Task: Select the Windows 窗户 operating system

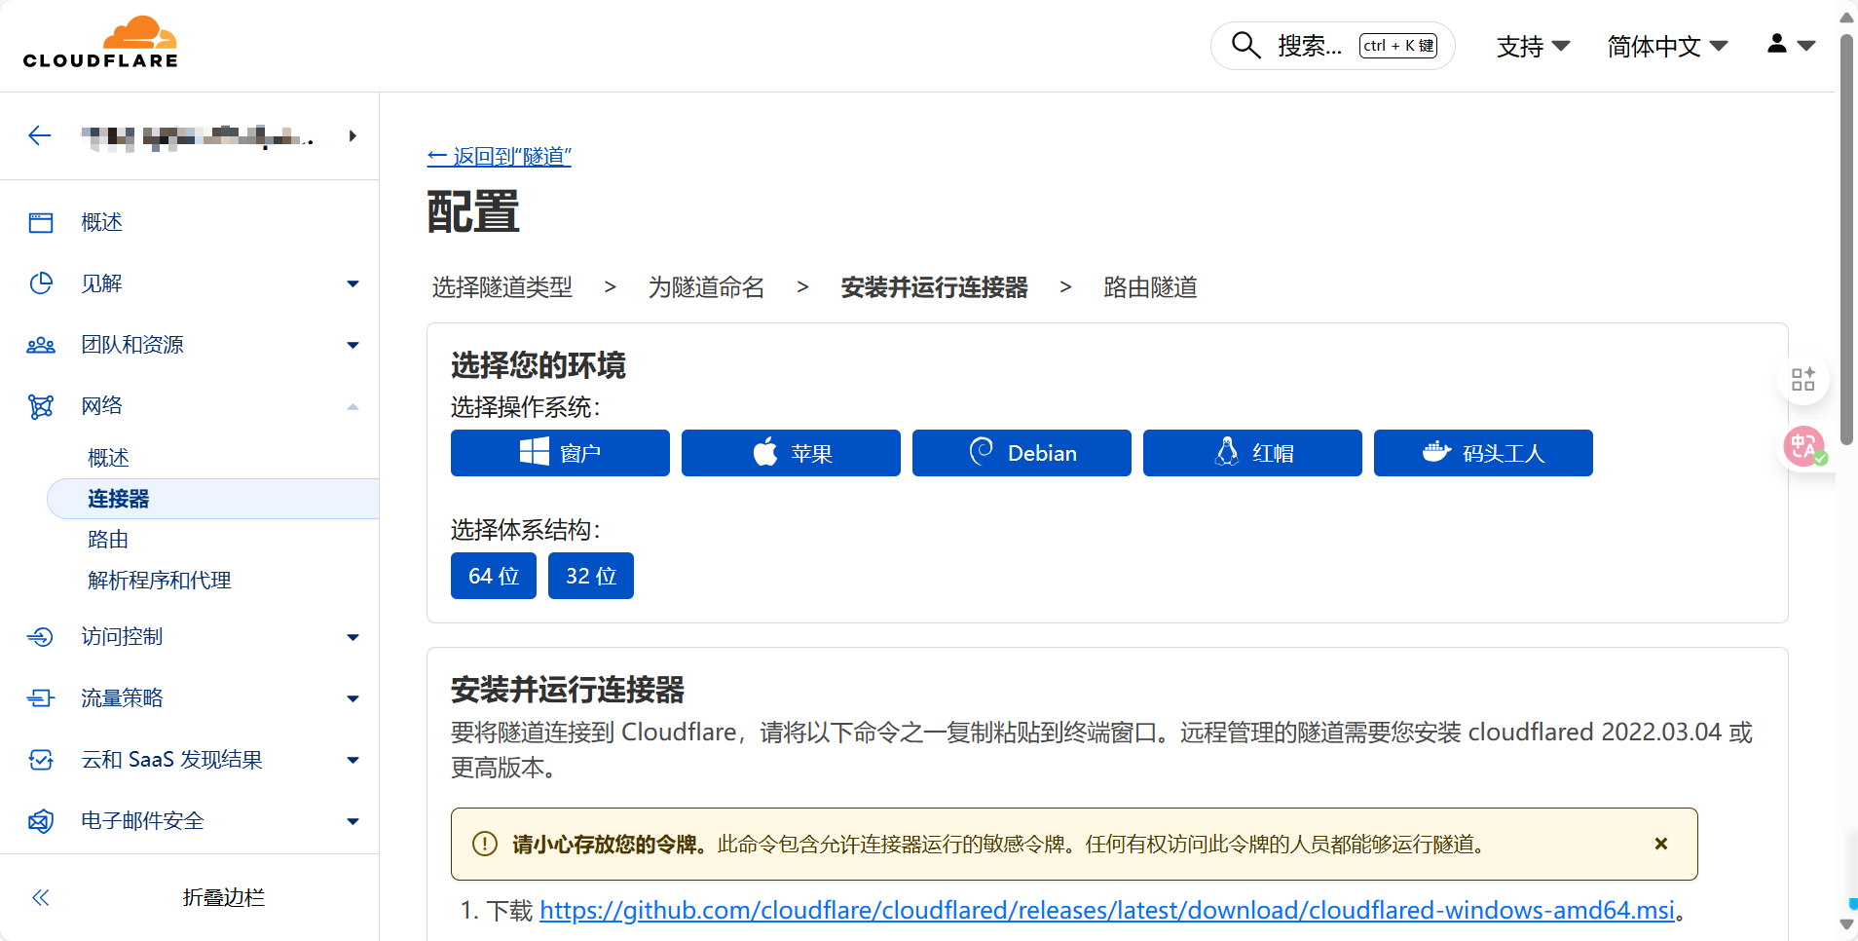Action: pos(560,453)
